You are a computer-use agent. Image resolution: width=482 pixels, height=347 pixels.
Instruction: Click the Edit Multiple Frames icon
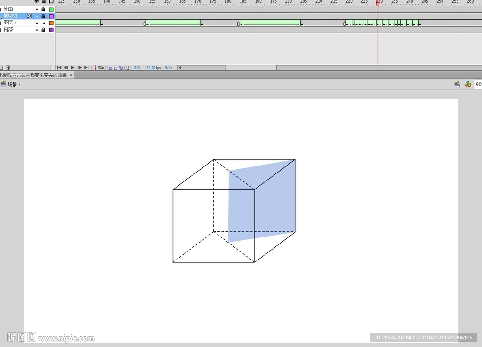click(x=121, y=68)
